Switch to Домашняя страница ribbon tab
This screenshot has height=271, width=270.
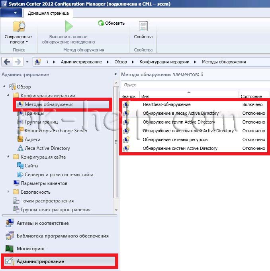[x=48, y=13]
